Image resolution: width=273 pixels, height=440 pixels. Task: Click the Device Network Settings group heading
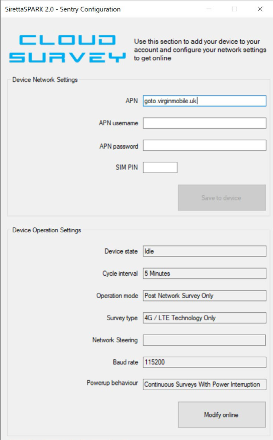click(45, 80)
